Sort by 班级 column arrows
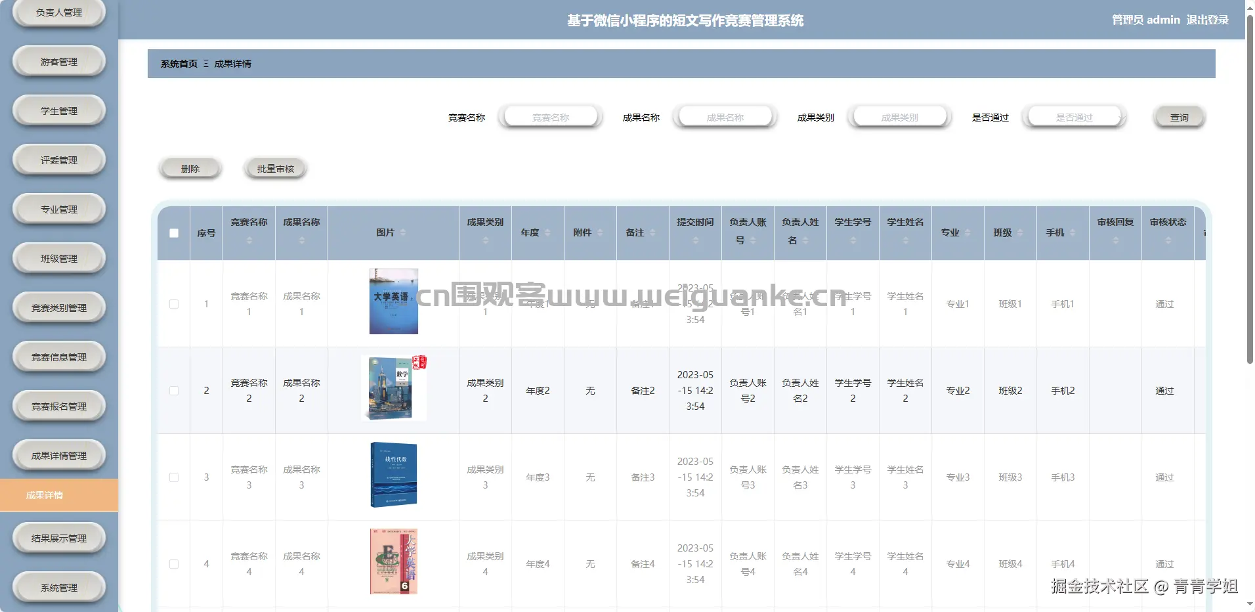The height and width of the screenshot is (612, 1255). (x=1020, y=232)
